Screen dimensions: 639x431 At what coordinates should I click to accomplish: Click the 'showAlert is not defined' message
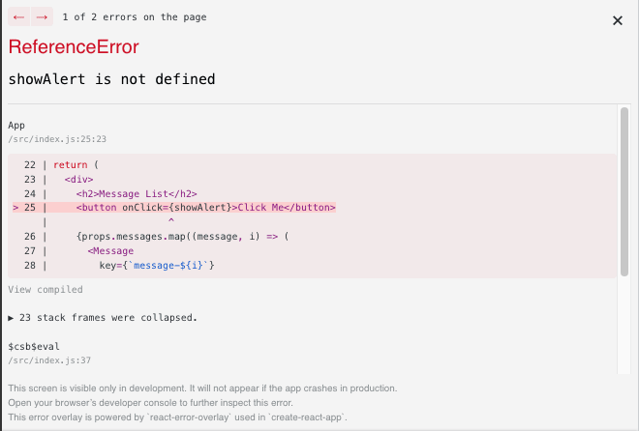coord(111,79)
